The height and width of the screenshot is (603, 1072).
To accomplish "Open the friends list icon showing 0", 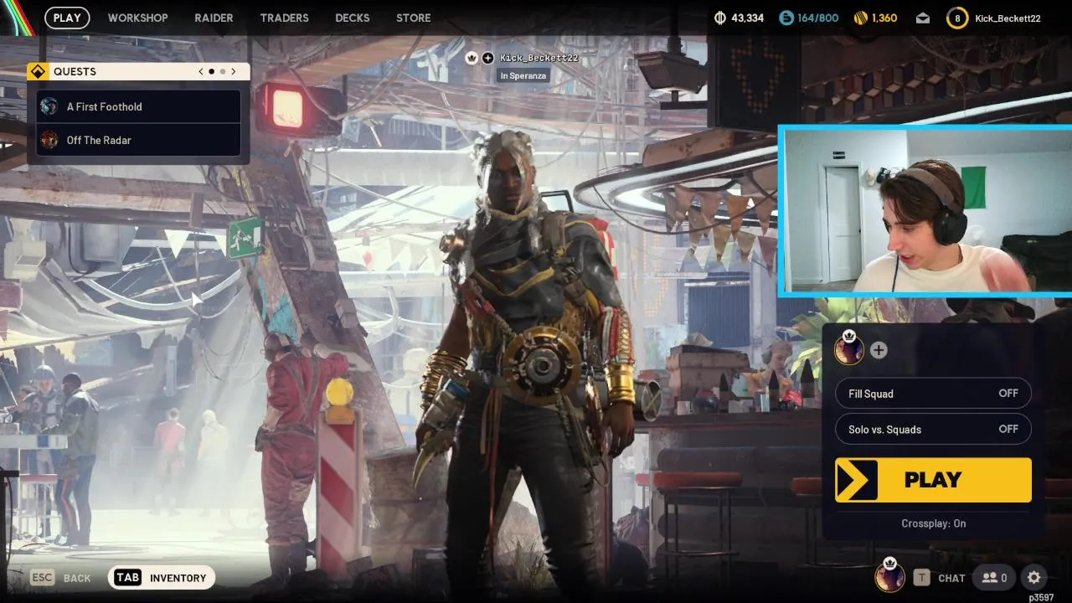I will pyautogui.click(x=994, y=578).
